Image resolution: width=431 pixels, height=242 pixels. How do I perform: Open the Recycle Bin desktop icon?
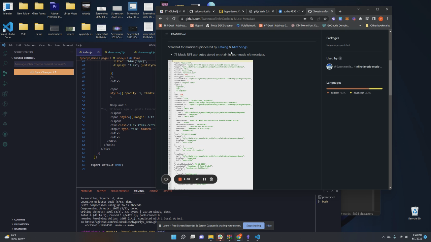click(x=415, y=213)
